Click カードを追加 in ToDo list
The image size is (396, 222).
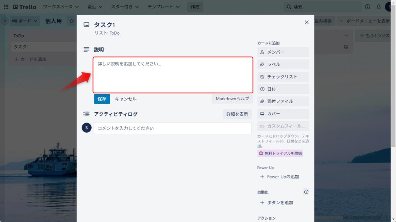pyautogui.click(x=31, y=59)
